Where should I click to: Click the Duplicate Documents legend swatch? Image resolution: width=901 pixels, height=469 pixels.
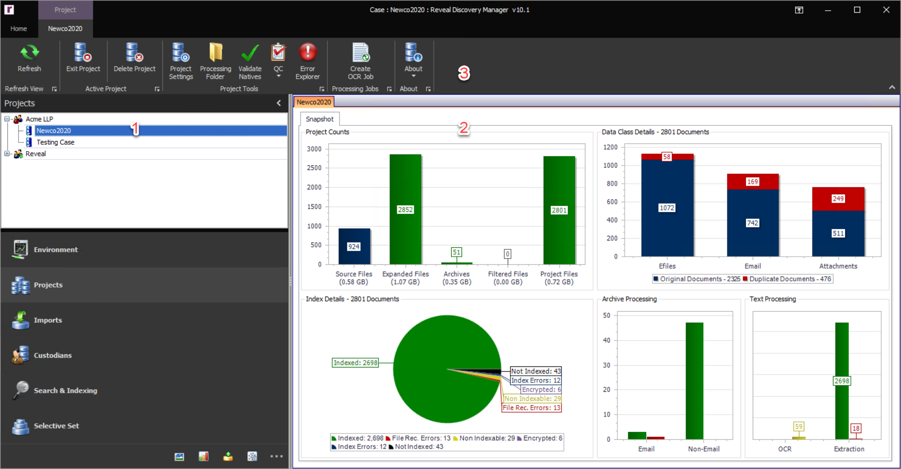pyautogui.click(x=745, y=279)
